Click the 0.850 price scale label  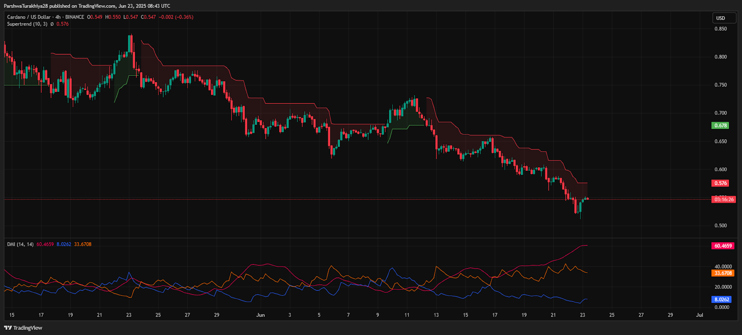[x=720, y=29]
